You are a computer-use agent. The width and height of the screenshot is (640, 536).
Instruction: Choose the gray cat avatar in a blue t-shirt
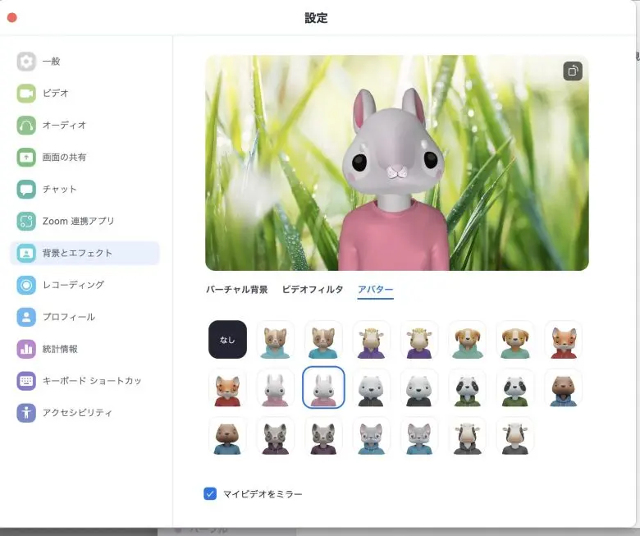click(x=419, y=436)
